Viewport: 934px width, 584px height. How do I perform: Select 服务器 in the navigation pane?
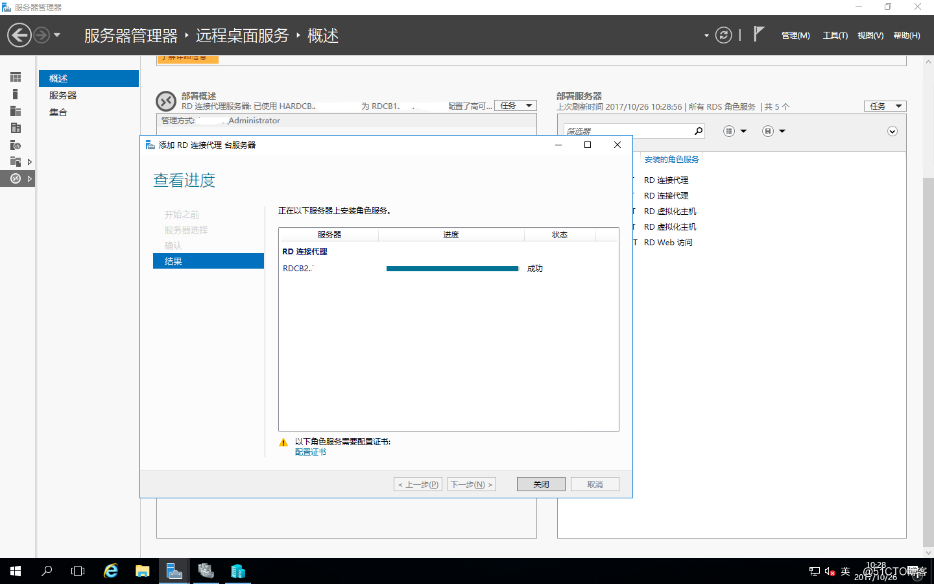[x=89, y=95]
